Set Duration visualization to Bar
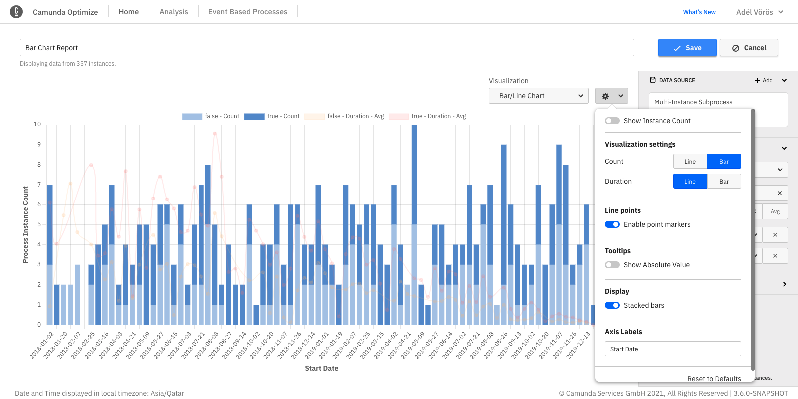This screenshot has width=798, height=399. coord(724,181)
